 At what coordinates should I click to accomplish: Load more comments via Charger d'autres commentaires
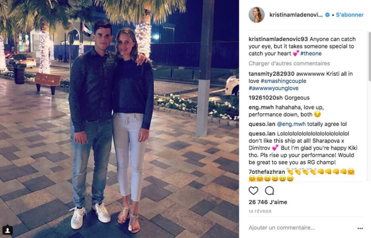289,63
